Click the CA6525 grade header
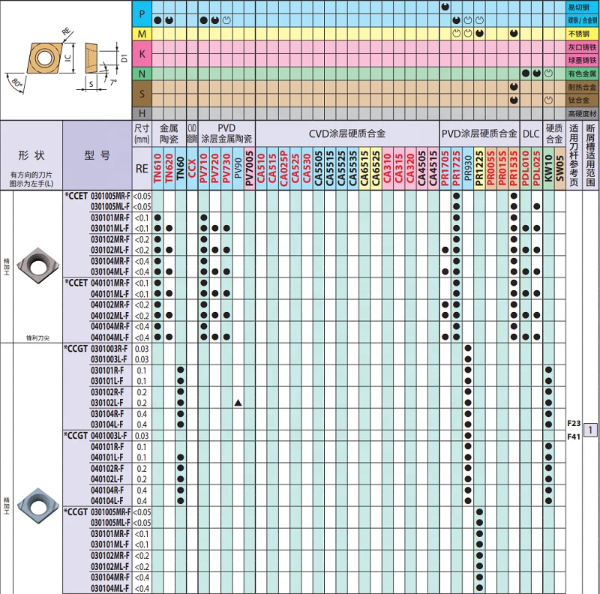Screen dimensions: 600x594 [x=376, y=169]
